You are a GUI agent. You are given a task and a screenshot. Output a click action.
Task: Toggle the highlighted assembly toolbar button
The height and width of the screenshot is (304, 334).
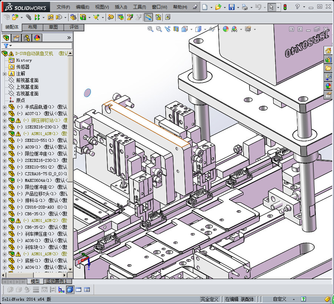(x=148, y=17)
